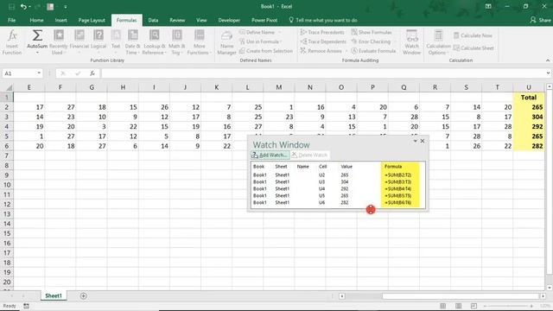
Task: Expand the Name Box dropdown
Action: tap(39, 73)
